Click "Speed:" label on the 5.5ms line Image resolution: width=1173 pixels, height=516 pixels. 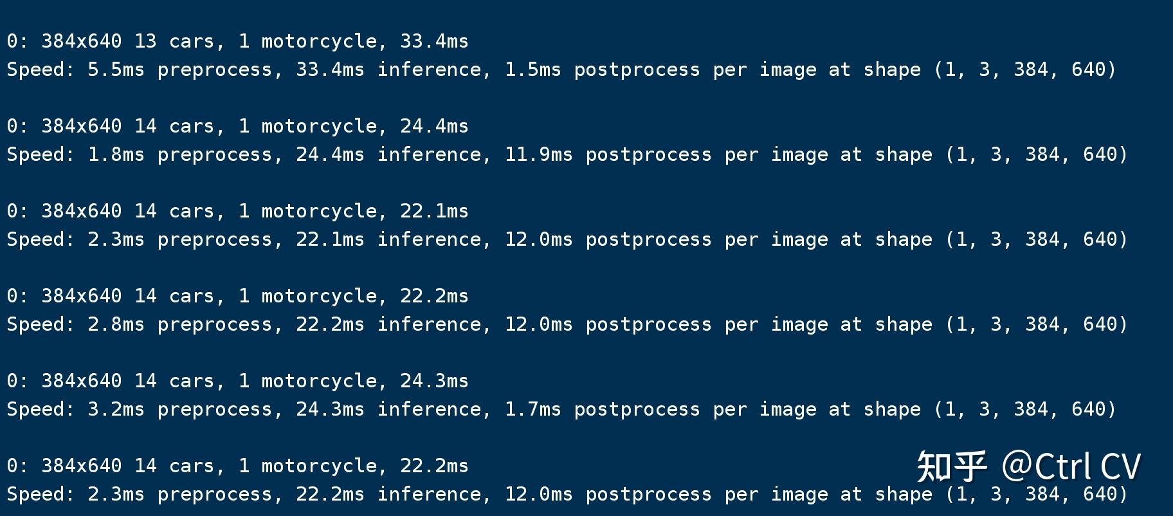pos(41,69)
